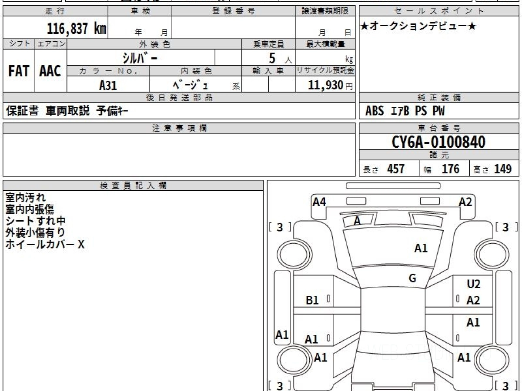Click the 車台番号 header
The width and height of the screenshot is (522, 391).
click(x=439, y=128)
